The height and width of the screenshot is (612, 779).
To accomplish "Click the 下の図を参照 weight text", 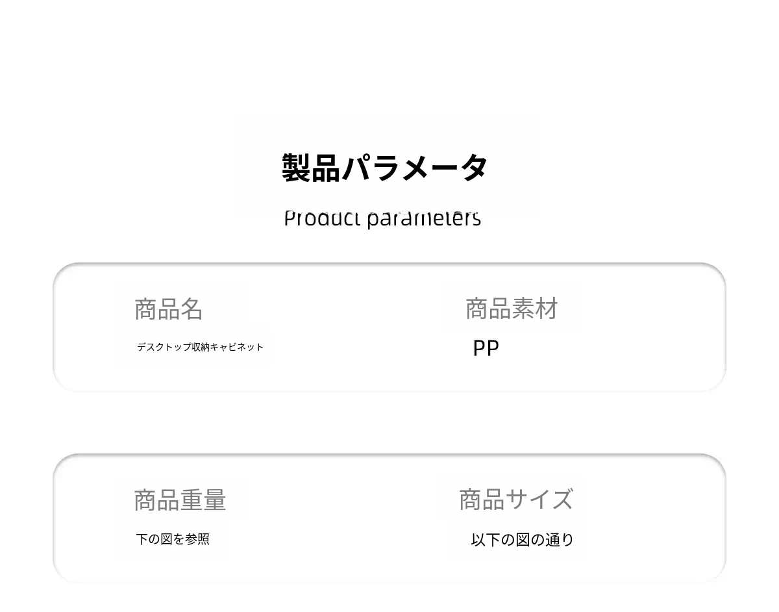I will point(173,539).
